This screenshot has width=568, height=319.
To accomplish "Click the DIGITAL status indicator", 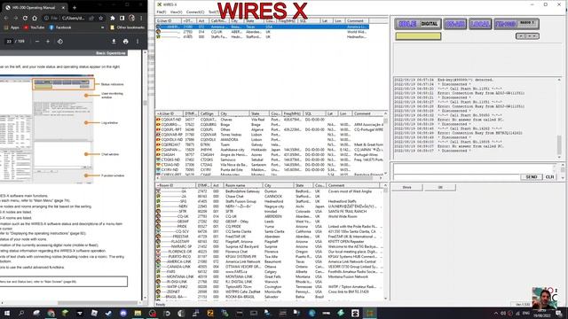I will click(x=430, y=24).
